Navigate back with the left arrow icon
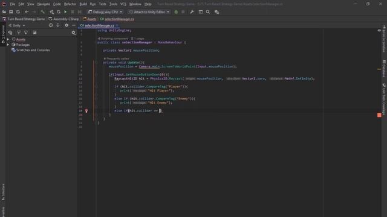The height and width of the screenshot is (217, 387). pos(27,12)
